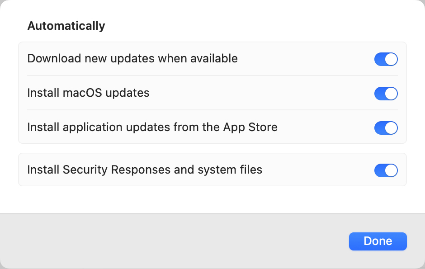This screenshot has width=425, height=269.
Task: Click the Security Responses label text
Action: click(145, 170)
